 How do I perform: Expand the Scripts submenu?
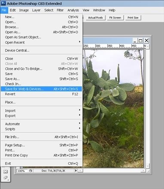click(42, 129)
